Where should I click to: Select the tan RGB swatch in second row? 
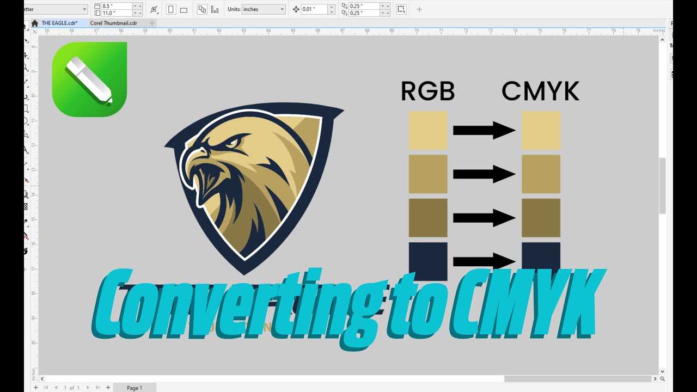click(x=428, y=174)
